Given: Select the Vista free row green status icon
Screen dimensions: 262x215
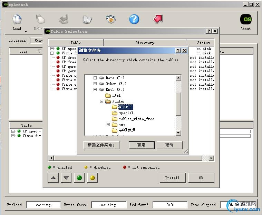Looking at the screenshot, I should (x=58, y=53).
